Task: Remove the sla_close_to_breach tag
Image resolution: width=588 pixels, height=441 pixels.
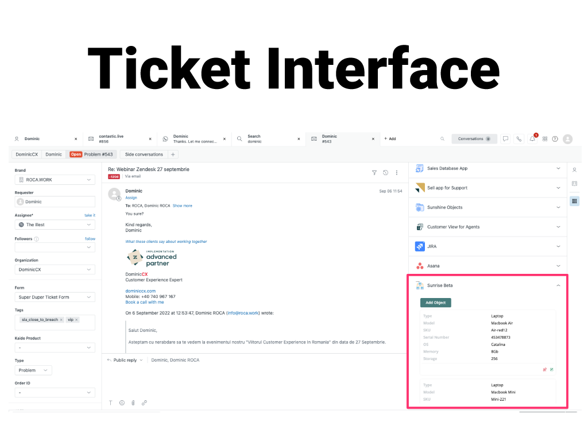Action: 61,319
